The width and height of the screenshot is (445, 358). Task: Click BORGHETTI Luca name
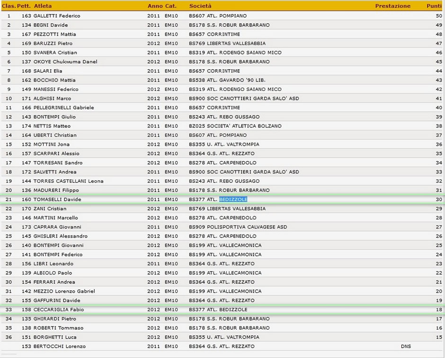[x=55, y=337]
